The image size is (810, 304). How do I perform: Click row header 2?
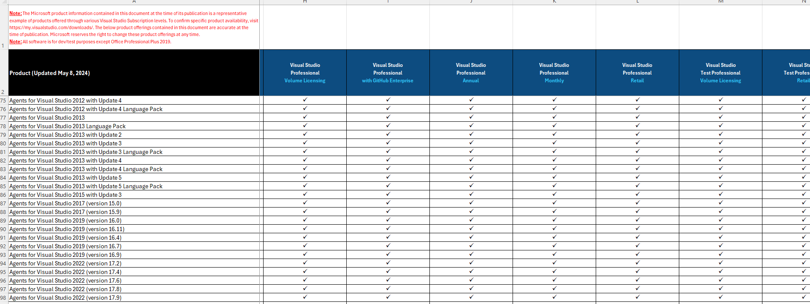coord(4,72)
